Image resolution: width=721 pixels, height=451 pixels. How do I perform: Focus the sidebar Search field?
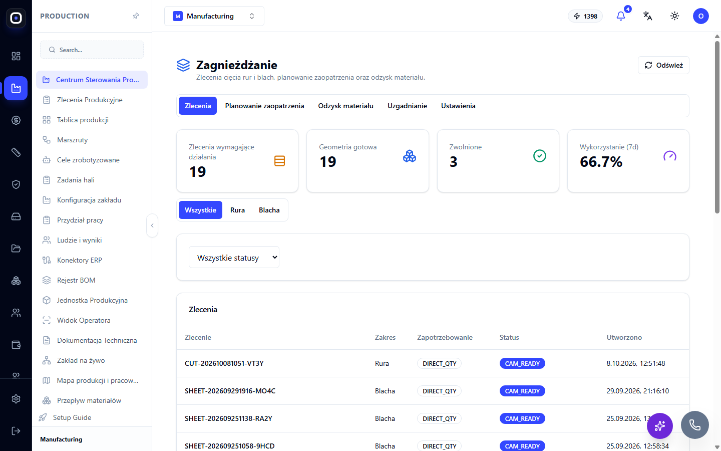click(92, 50)
